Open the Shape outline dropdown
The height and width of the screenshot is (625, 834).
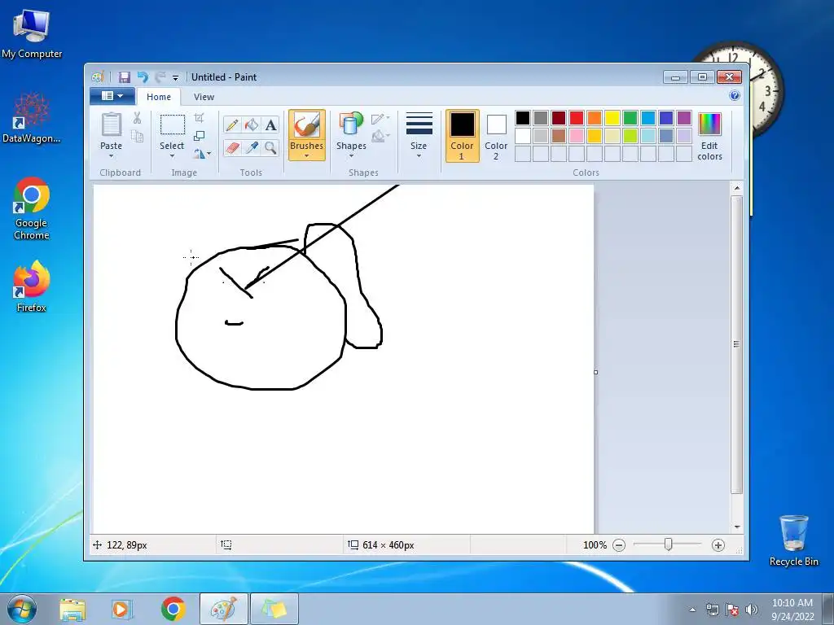380,118
